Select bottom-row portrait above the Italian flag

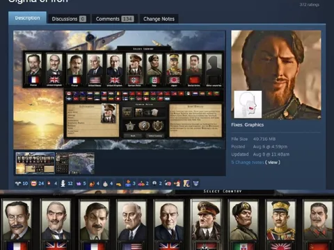pos(244,220)
